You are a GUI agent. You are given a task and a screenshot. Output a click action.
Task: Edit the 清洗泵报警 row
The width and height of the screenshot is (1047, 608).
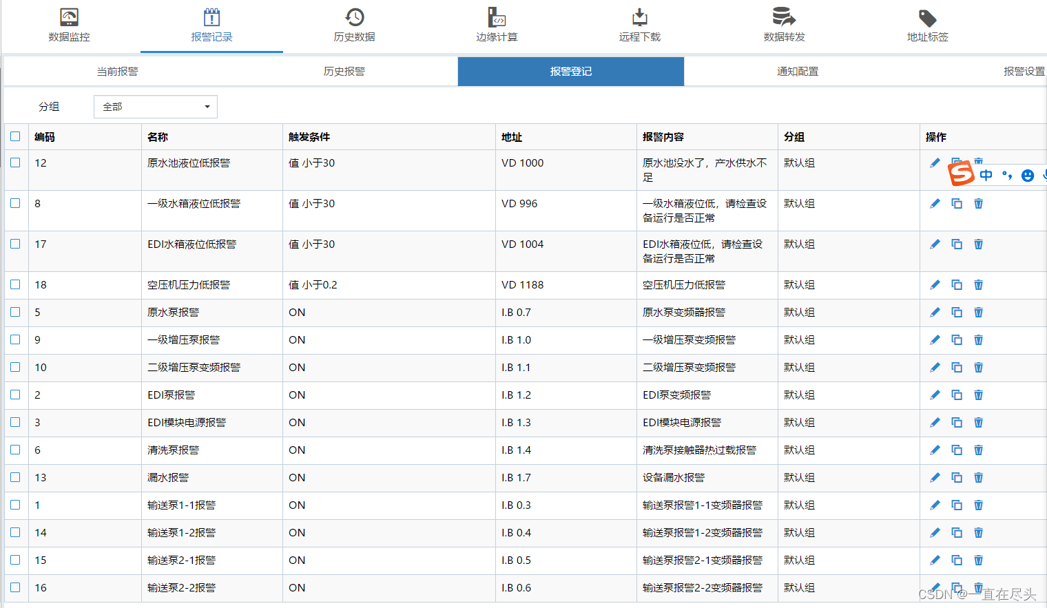935,450
